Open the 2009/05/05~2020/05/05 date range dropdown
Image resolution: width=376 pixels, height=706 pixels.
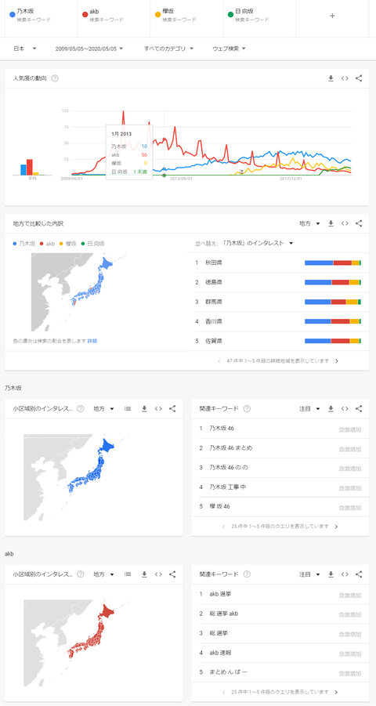[89, 49]
